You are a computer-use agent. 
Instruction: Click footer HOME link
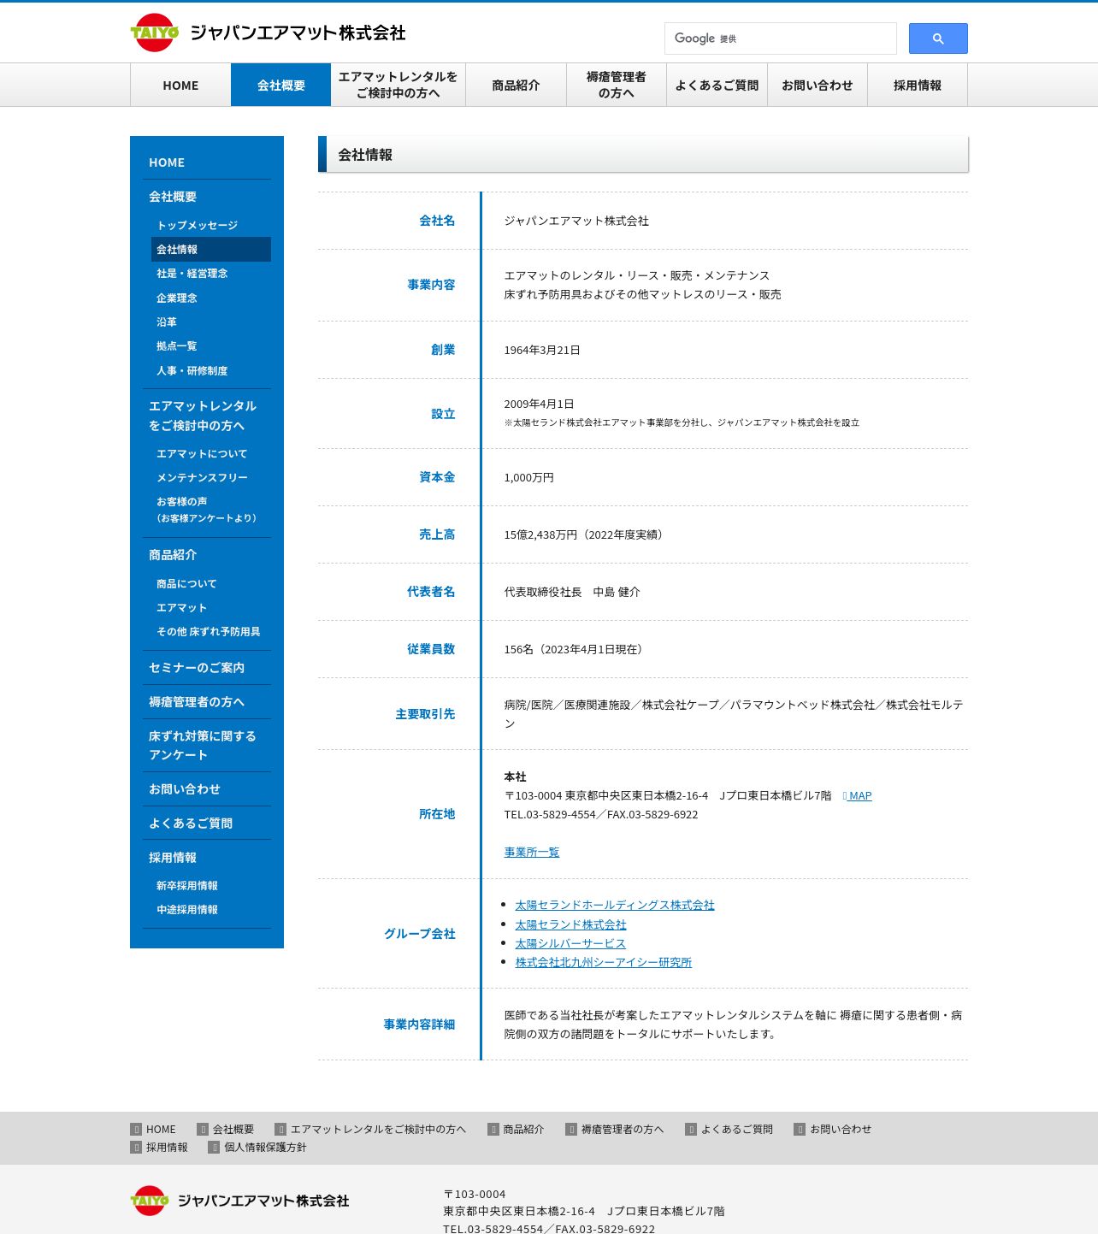click(x=153, y=1130)
